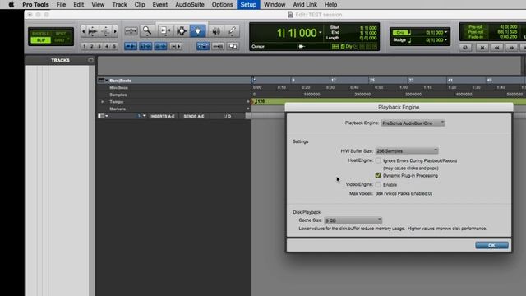The image size is (526, 296).
Task: Select the Zoomer tool magnifier
Action: click(147, 31)
